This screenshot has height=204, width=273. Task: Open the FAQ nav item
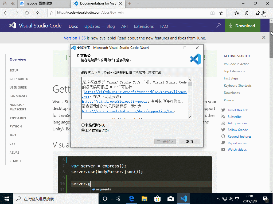[x=164, y=26]
